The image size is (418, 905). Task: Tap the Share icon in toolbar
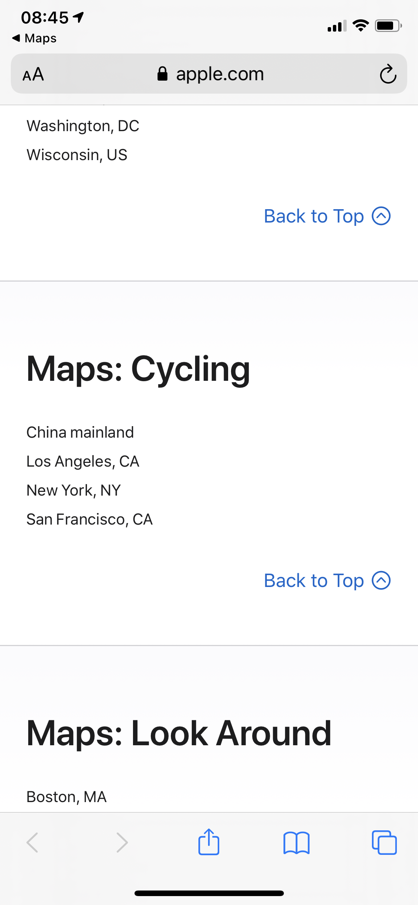[209, 842]
